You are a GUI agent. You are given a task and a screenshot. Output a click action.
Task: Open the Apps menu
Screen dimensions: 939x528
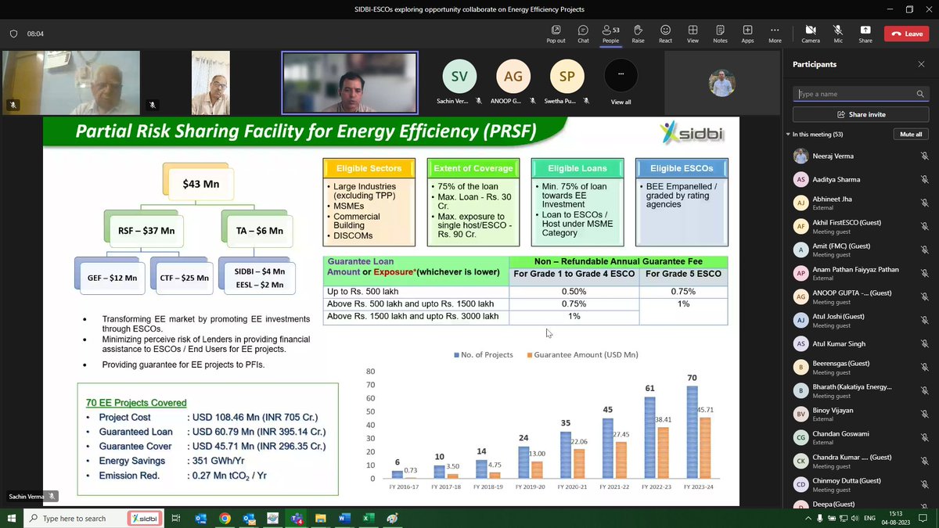[x=747, y=34]
